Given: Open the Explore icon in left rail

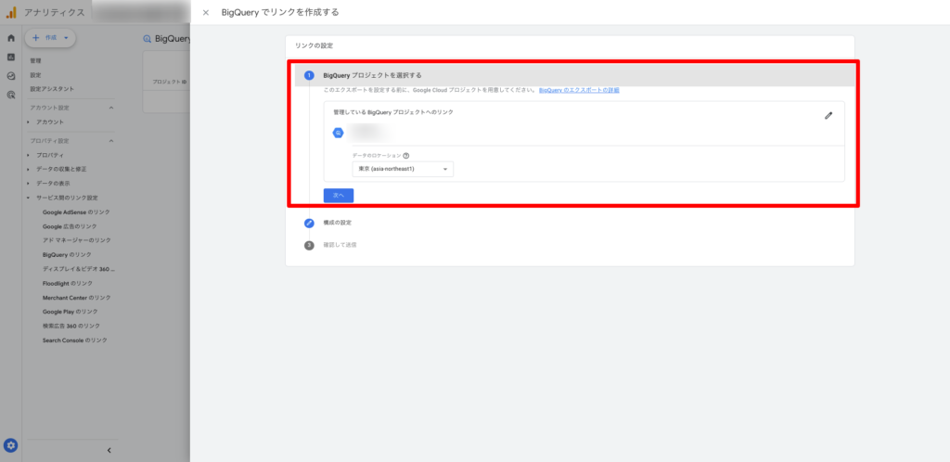Looking at the screenshot, I should tap(11, 76).
